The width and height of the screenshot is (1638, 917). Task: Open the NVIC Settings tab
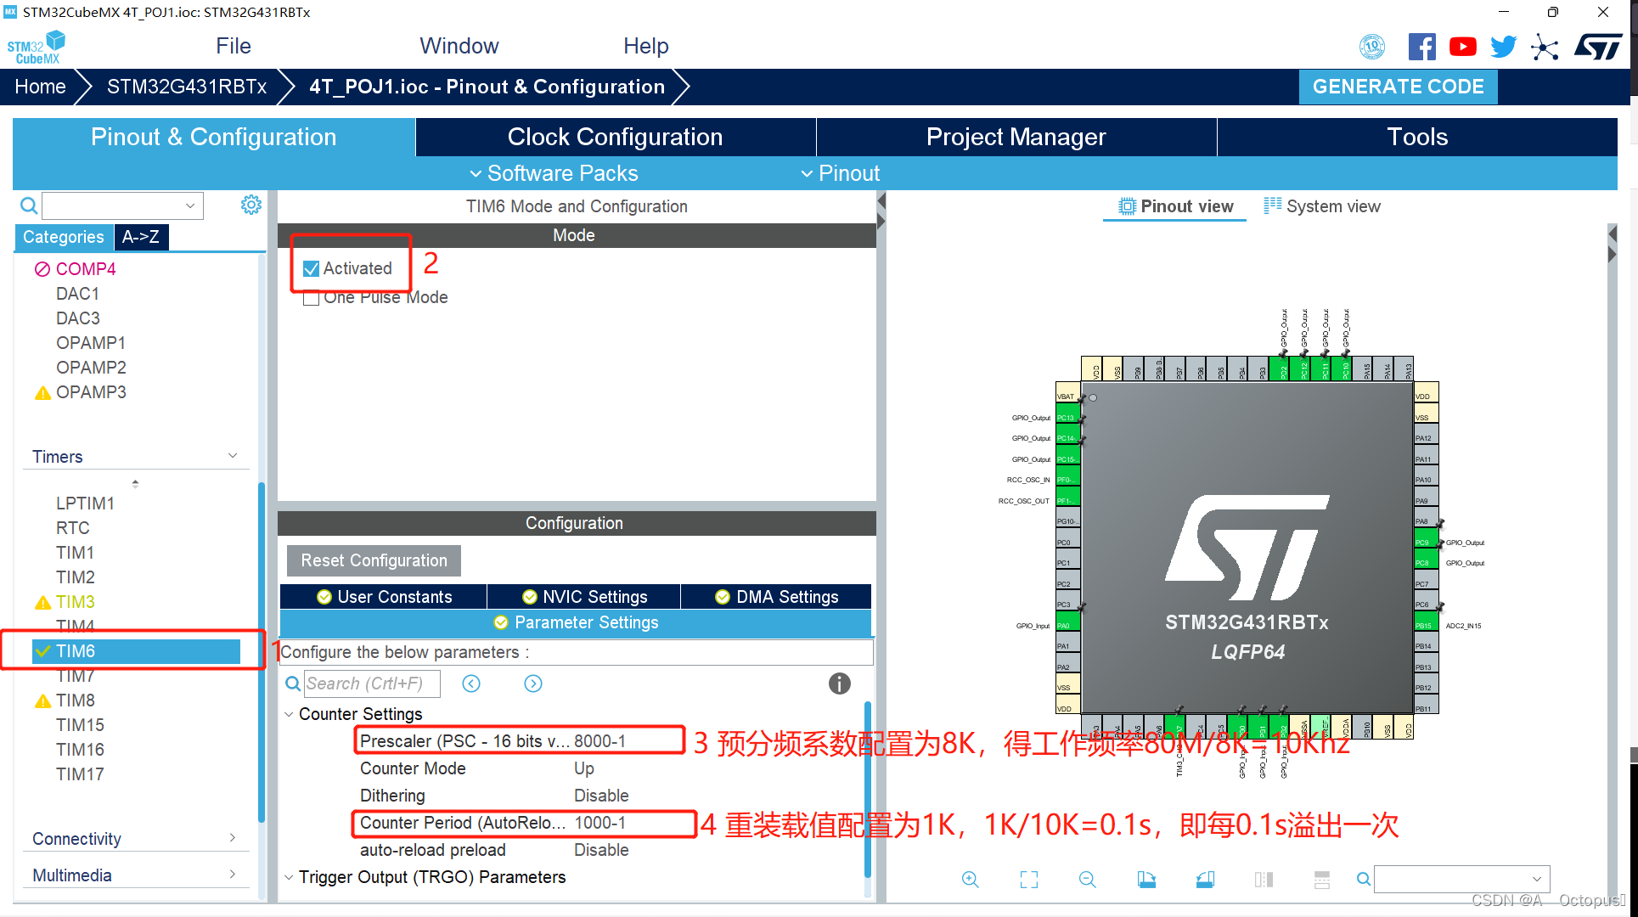(584, 597)
